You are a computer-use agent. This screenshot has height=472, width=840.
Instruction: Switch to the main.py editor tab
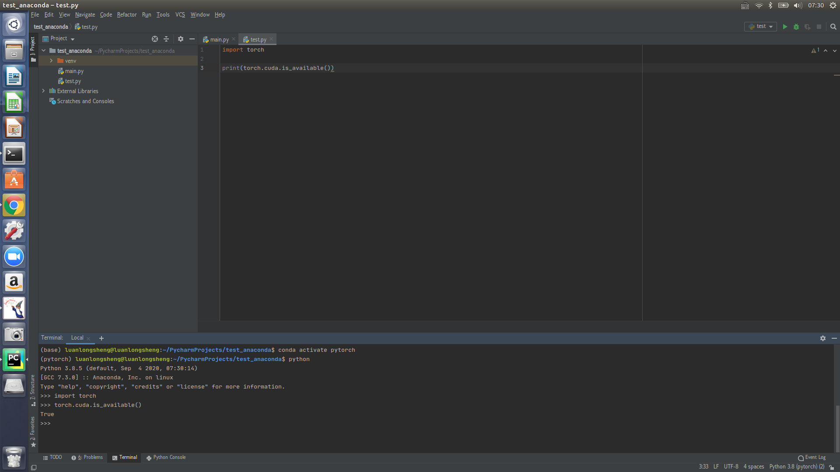[219, 39]
